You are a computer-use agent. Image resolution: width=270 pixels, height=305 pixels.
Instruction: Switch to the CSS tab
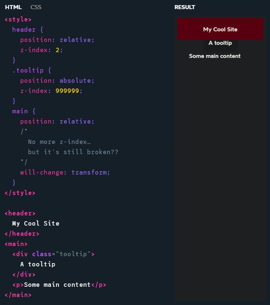point(36,7)
